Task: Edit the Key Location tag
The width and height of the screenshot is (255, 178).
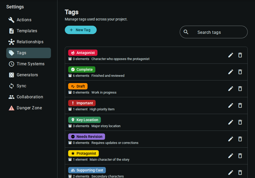Action: tap(231, 122)
